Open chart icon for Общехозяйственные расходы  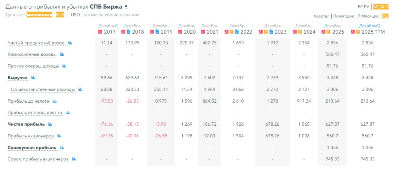pos(80,89)
